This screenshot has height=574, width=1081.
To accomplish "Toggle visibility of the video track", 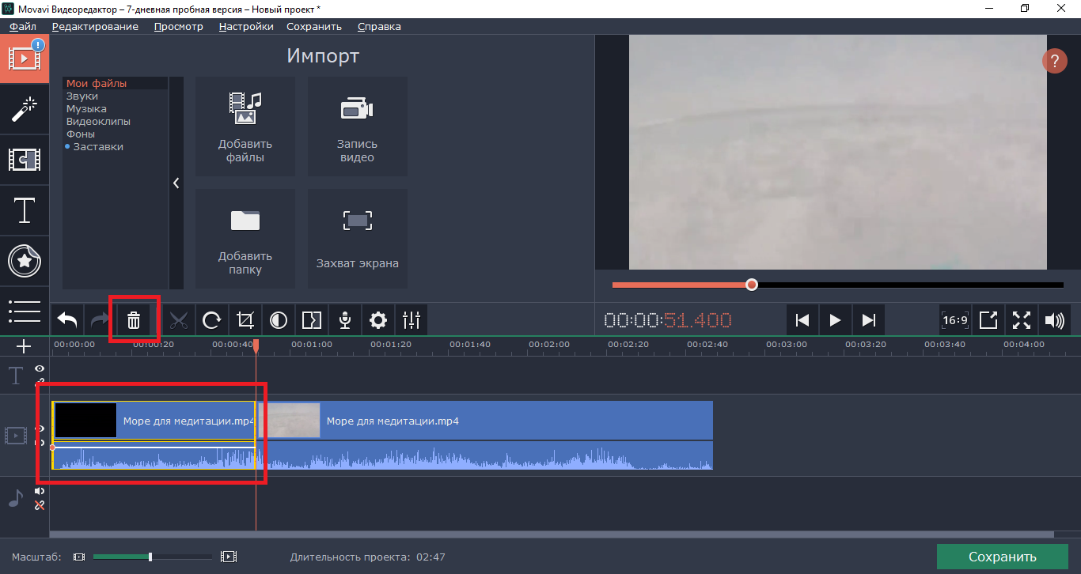I will pos(40,429).
